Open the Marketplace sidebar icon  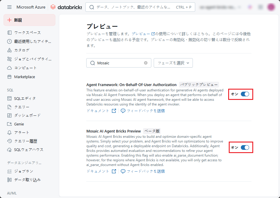9,77
